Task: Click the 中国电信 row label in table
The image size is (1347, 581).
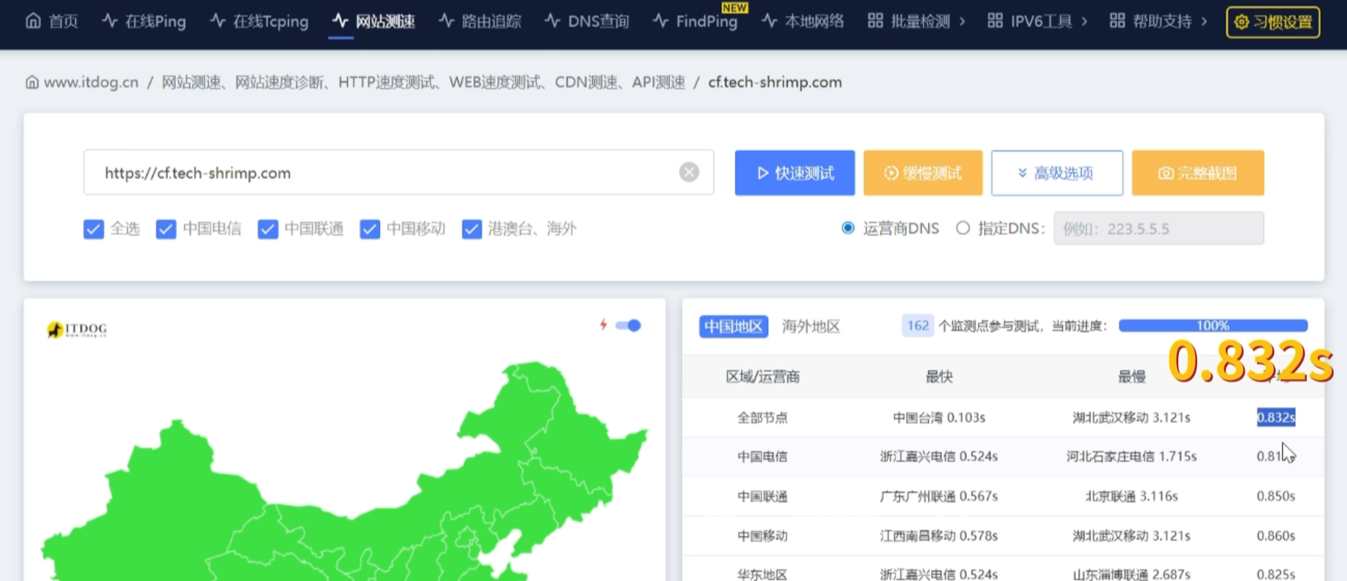Action: (762, 457)
